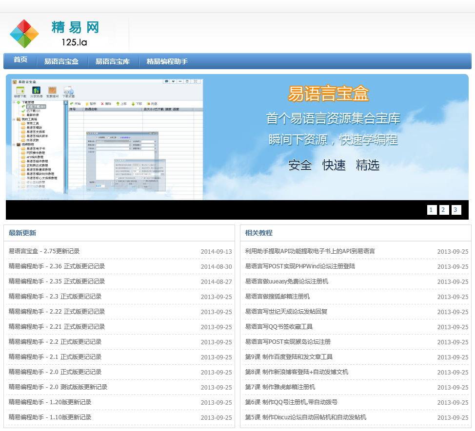Click banner text 瞬间下资源，快速学编程
The width and height of the screenshot is (475, 431).
click(x=333, y=140)
